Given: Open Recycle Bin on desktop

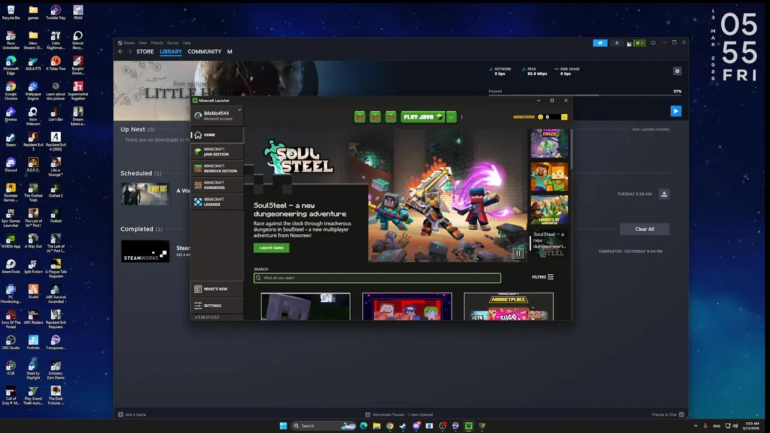Looking at the screenshot, I should (11, 13).
